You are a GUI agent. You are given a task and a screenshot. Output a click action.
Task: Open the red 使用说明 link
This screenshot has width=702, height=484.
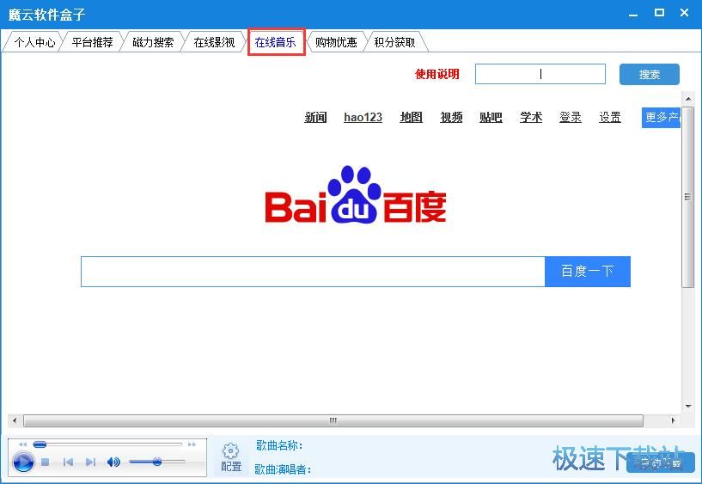pyautogui.click(x=437, y=74)
